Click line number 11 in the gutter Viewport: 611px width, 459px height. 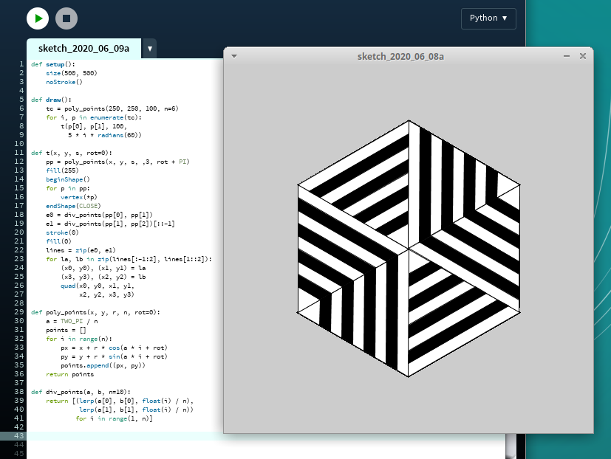[x=21, y=153]
